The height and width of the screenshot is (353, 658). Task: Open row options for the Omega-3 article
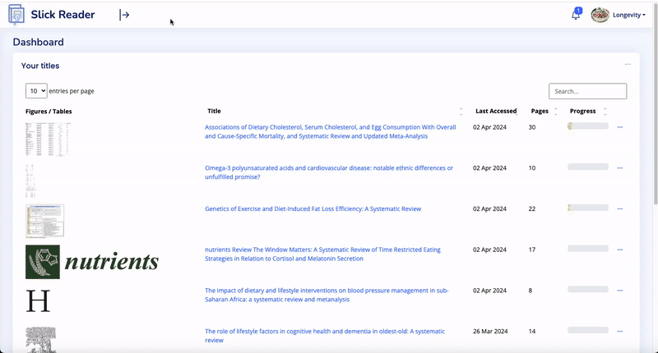point(620,167)
